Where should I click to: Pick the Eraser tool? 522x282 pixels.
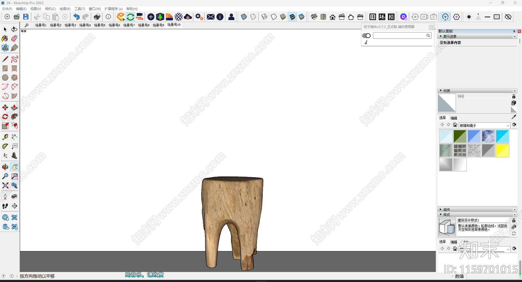click(14, 38)
